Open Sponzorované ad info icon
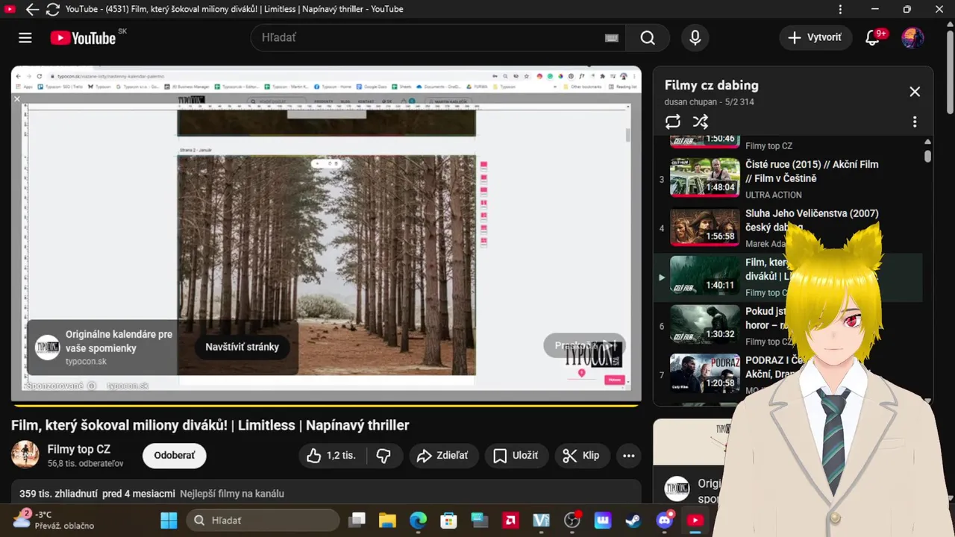 pos(92,386)
